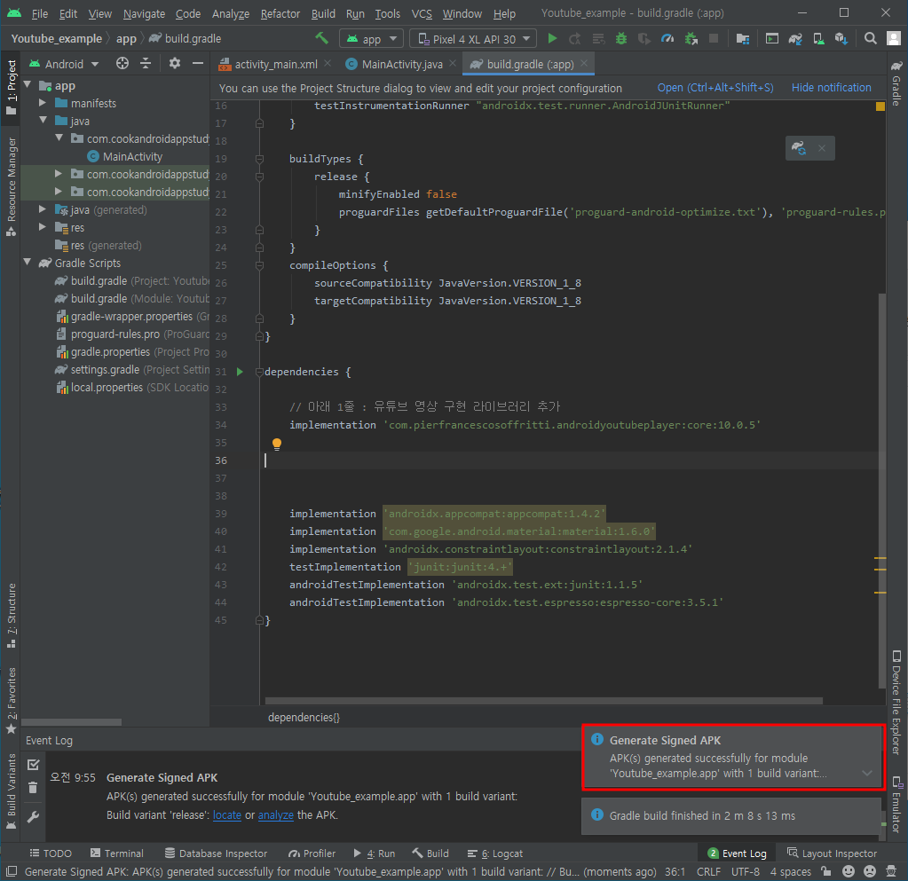Click the Debug app bug icon
Viewport: 908px width, 881px height.
pyautogui.click(x=621, y=38)
